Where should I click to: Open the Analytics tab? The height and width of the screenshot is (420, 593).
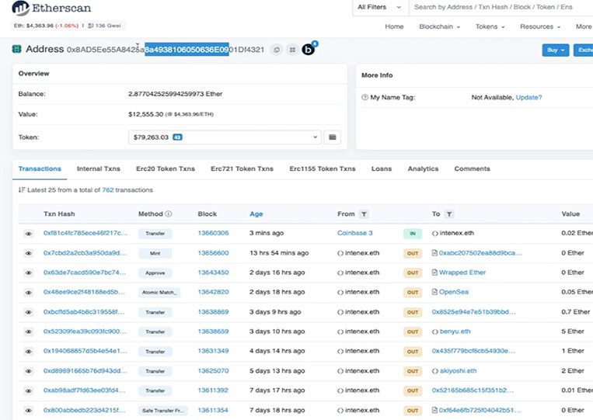[423, 168]
